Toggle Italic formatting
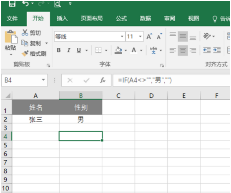This screenshot has height=193, width=231. (69, 50)
